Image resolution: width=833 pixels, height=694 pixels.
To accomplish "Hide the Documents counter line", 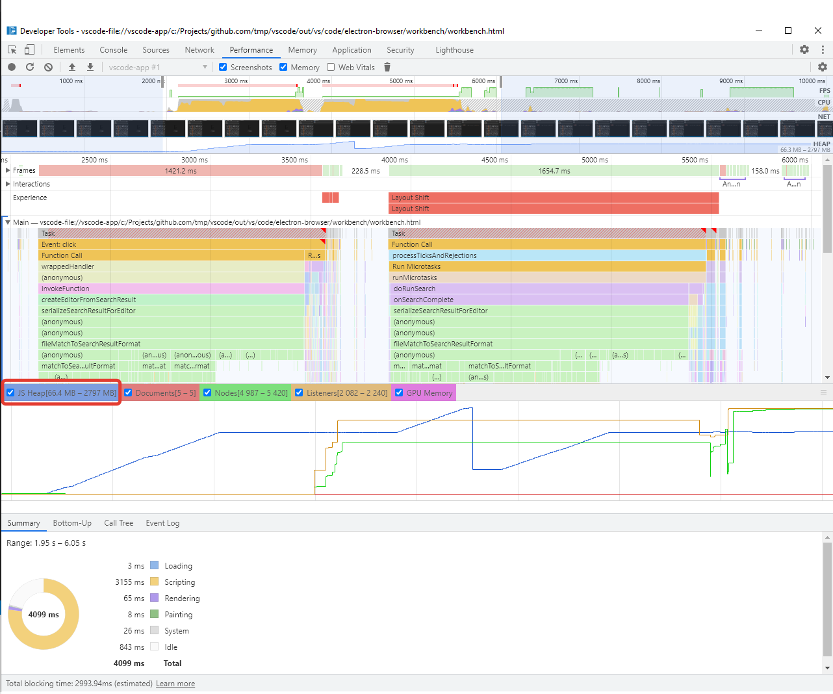I will (x=128, y=392).
